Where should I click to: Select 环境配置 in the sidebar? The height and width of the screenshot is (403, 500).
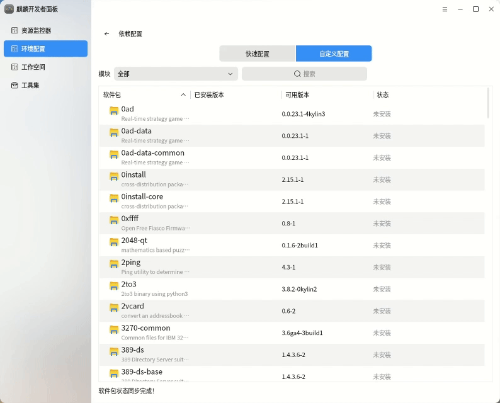pos(45,48)
